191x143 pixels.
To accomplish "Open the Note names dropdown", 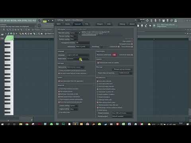I will pos(78,59).
